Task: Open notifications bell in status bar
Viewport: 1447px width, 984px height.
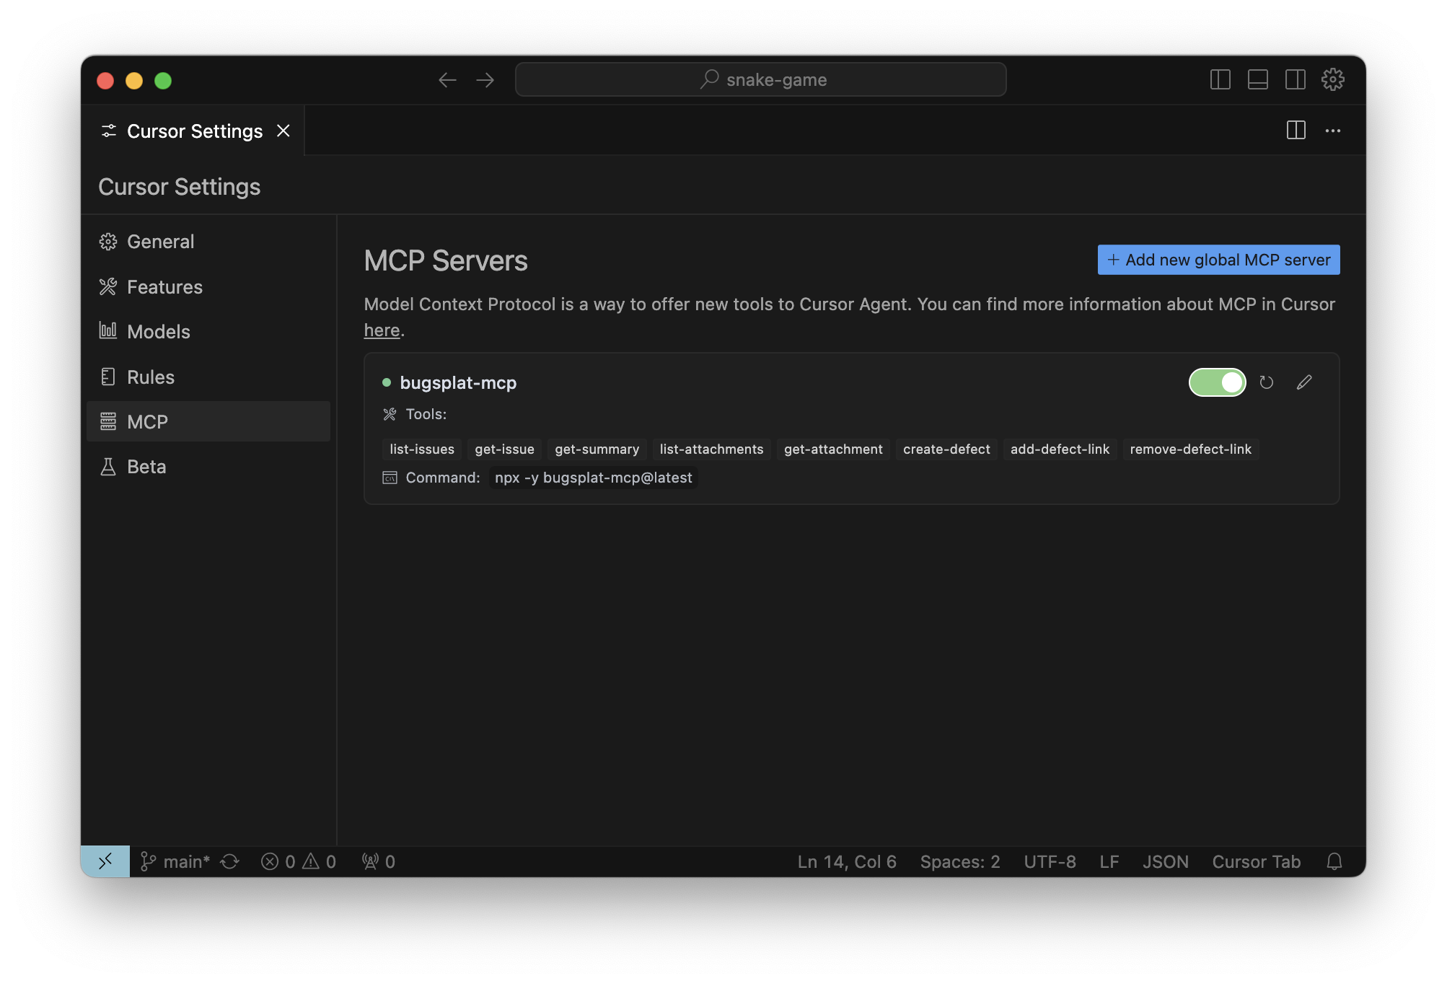Action: [x=1334, y=861]
